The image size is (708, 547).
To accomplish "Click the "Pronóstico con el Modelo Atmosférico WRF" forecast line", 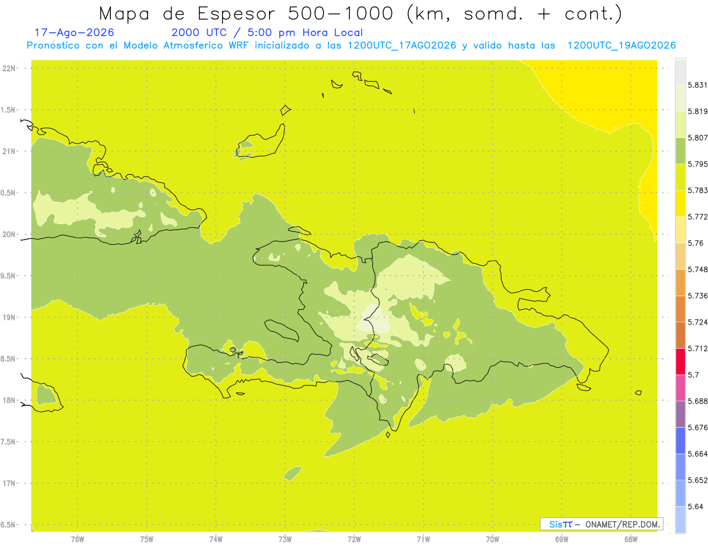I will (139, 45).
